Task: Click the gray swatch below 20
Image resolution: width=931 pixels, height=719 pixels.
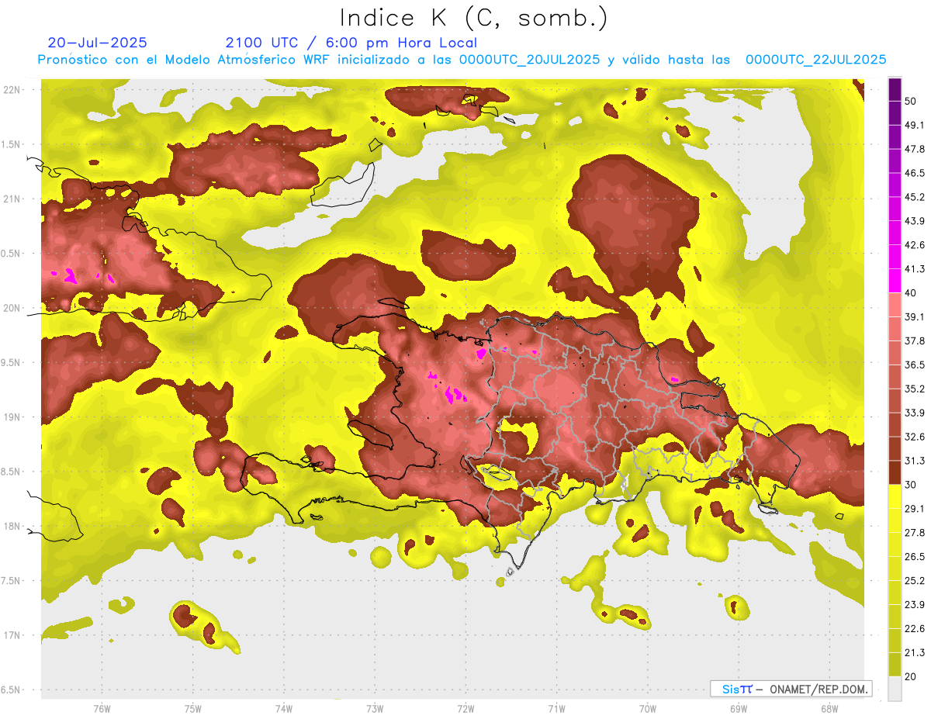Action: point(895,689)
